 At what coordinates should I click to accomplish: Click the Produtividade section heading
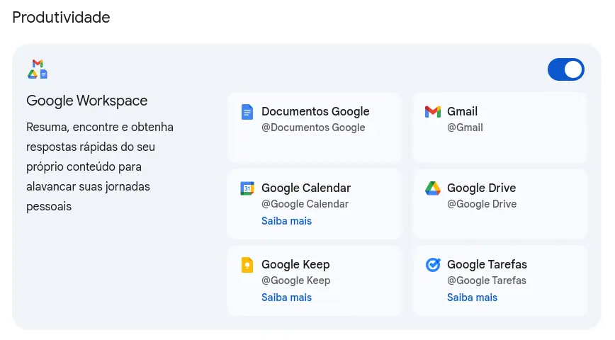61,17
